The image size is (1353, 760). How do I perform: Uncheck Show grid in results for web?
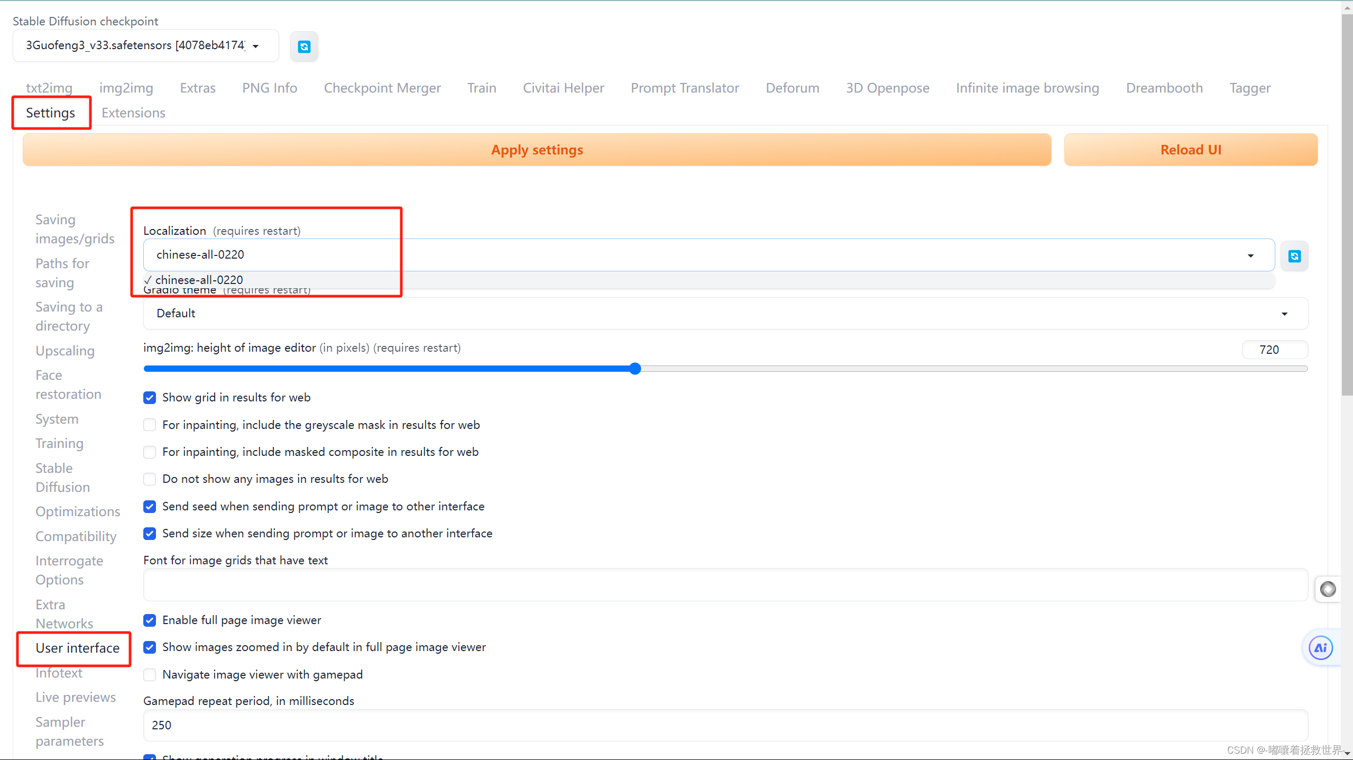[x=150, y=398]
